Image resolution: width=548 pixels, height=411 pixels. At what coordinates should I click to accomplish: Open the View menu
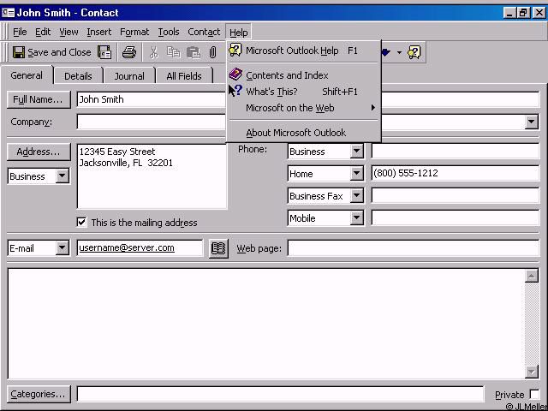pos(68,33)
